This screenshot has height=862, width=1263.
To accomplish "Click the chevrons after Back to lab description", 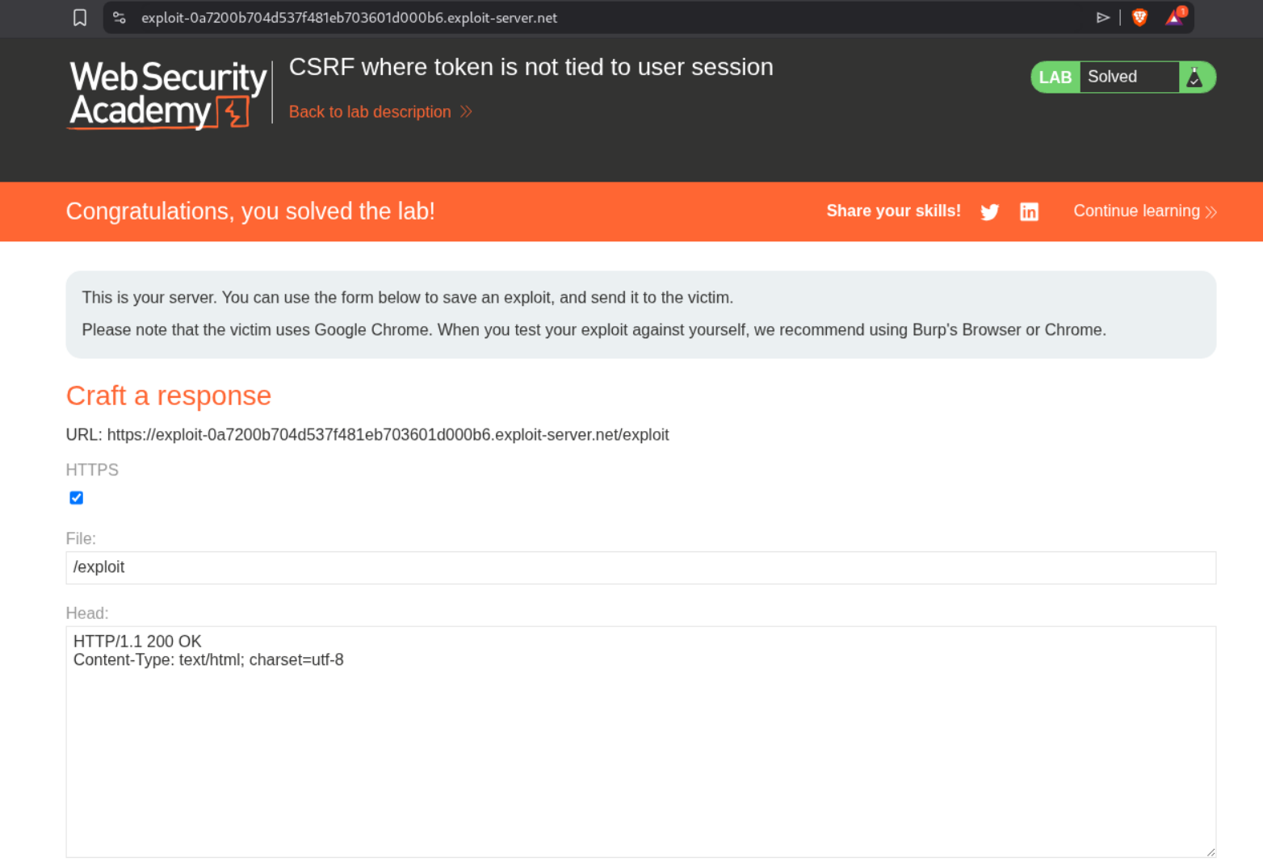I will coord(466,112).
